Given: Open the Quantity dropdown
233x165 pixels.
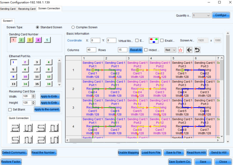Looking at the screenshot, I should [201, 15].
